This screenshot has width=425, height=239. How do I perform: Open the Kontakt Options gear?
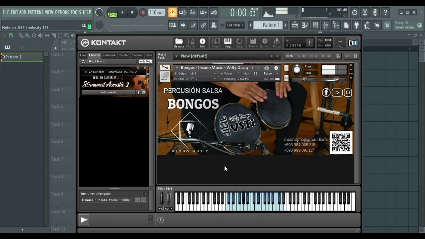click(x=265, y=43)
